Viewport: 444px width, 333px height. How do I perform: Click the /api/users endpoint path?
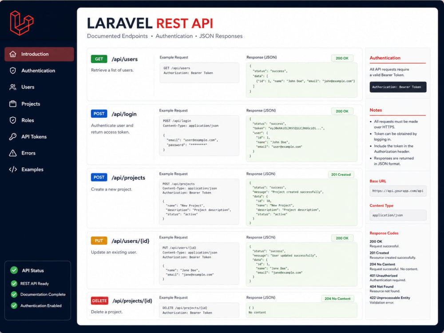(125, 59)
